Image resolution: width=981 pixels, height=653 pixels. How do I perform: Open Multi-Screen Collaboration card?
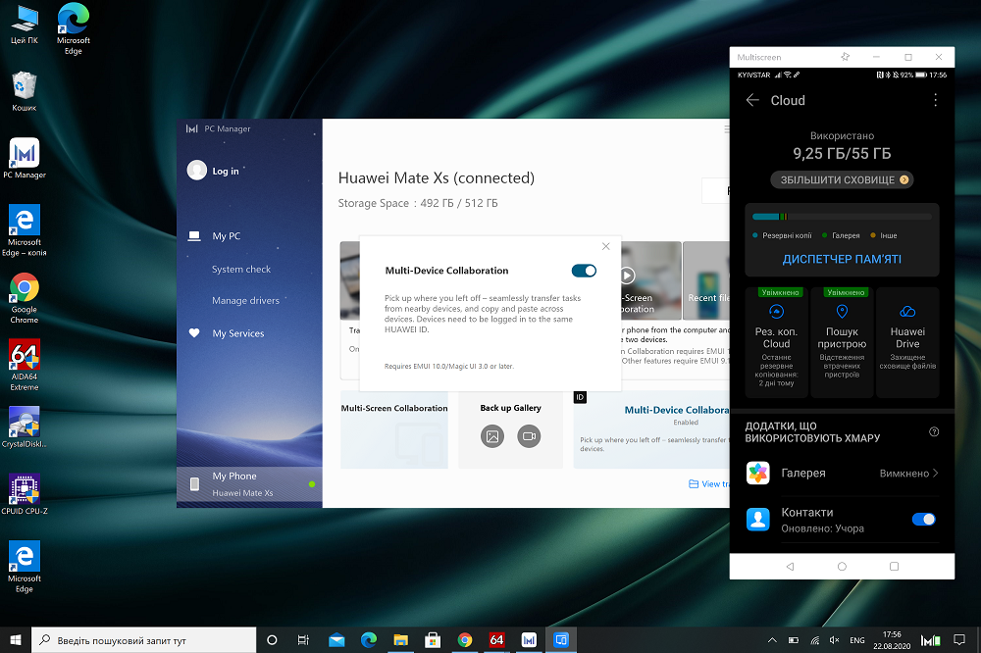coord(394,429)
